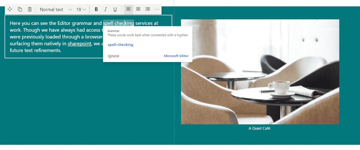The width and height of the screenshot is (360, 150).
Task: Accept the spell-checking hyphen suggestion
Action: 120,45
